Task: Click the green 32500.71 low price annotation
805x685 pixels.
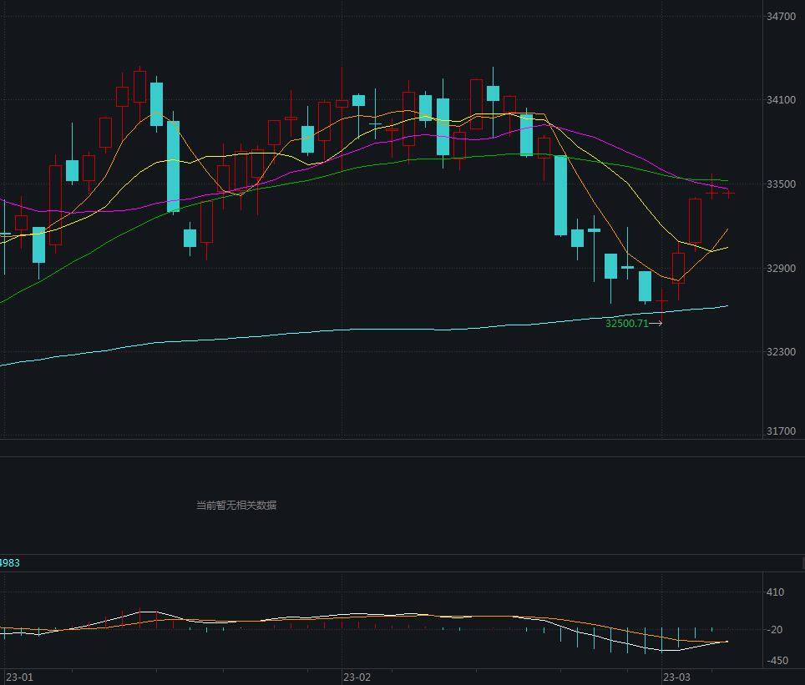Action: click(x=626, y=324)
